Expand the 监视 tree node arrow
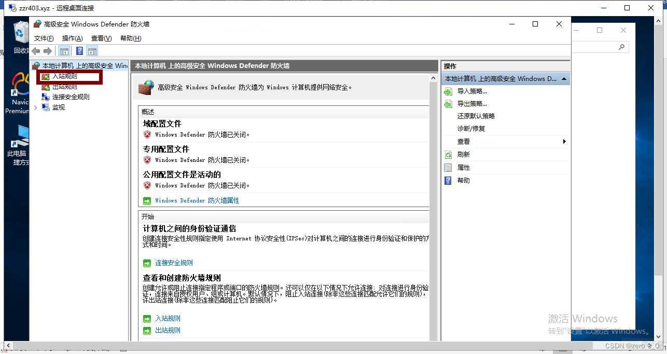 (x=35, y=107)
